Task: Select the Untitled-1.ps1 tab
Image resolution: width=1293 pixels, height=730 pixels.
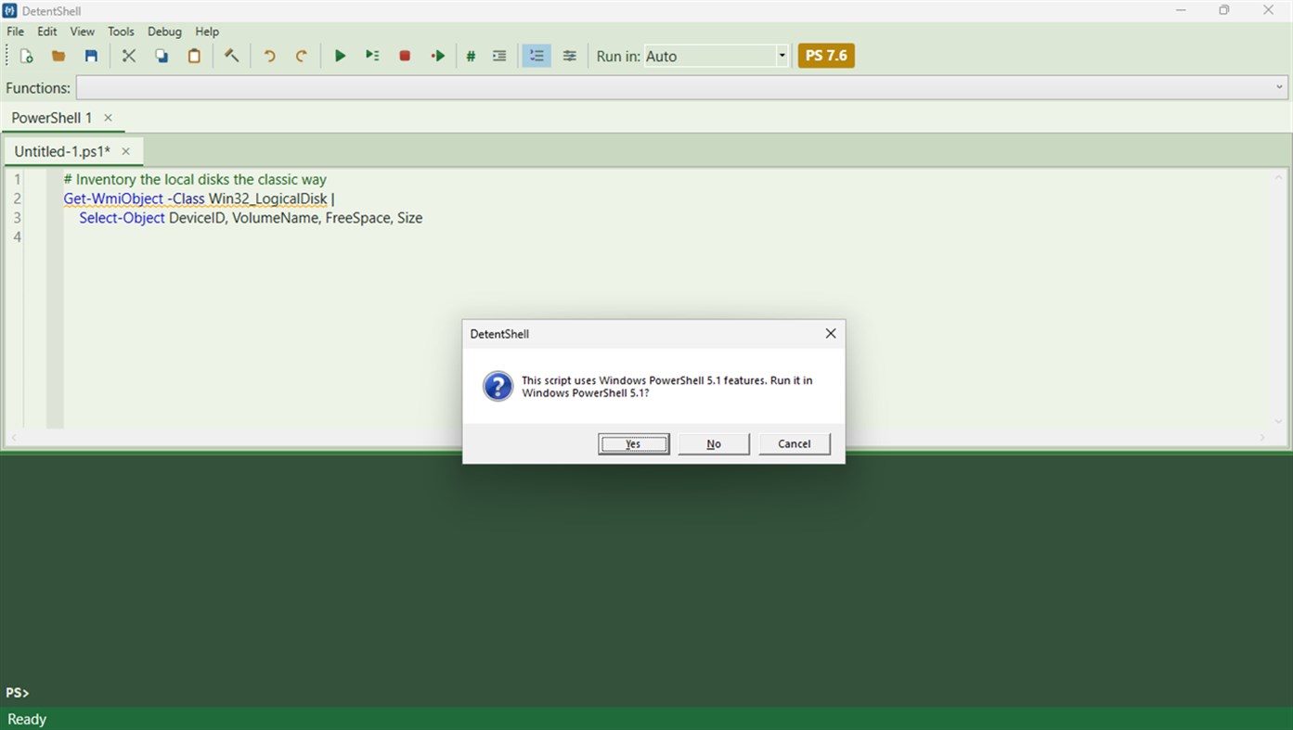Action: (x=62, y=151)
